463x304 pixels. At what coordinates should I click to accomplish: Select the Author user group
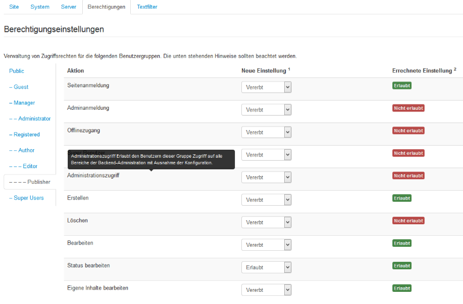click(x=22, y=150)
